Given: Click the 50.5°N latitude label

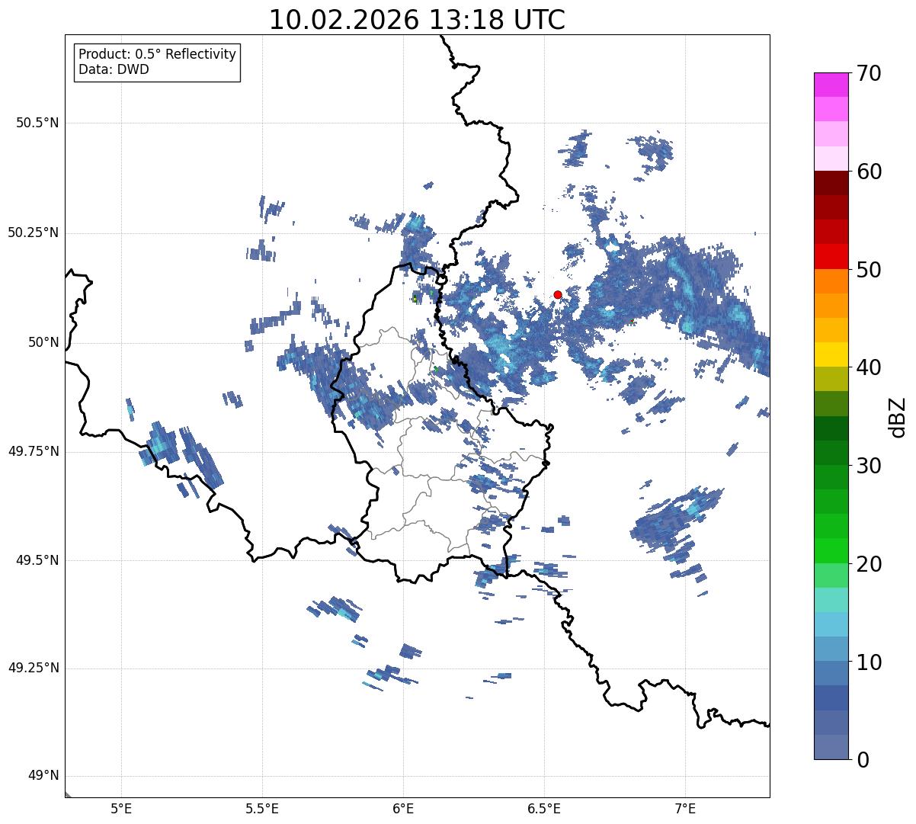Looking at the screenshot, I should point(37,123).
